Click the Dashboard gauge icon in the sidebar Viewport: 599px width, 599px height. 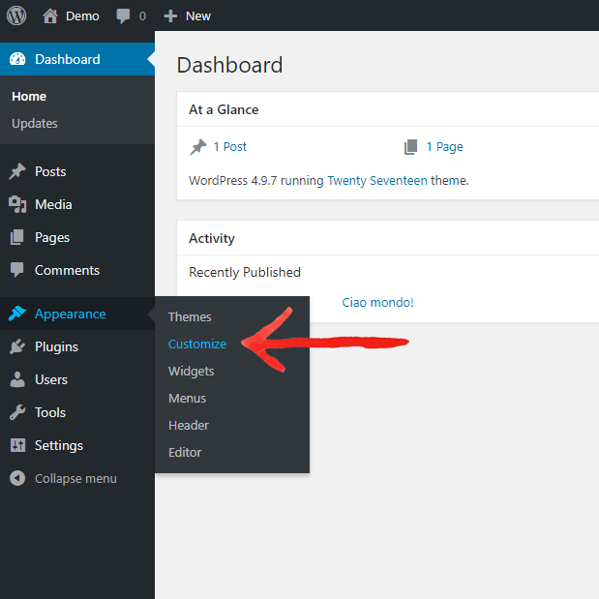(17, 59)
